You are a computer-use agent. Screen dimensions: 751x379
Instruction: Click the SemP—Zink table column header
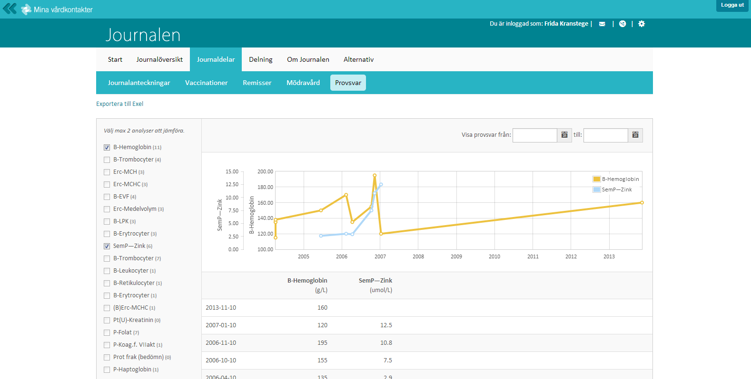[x=375, y=281]
